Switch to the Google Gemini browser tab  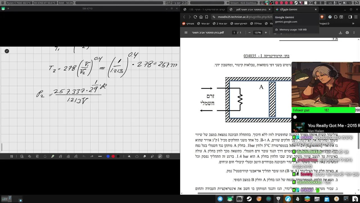[295, 9]
